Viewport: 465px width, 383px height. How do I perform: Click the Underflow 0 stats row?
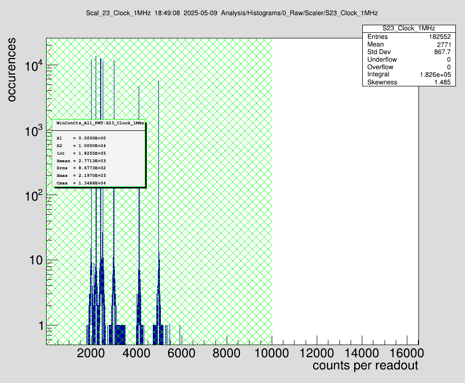point(409,60)
